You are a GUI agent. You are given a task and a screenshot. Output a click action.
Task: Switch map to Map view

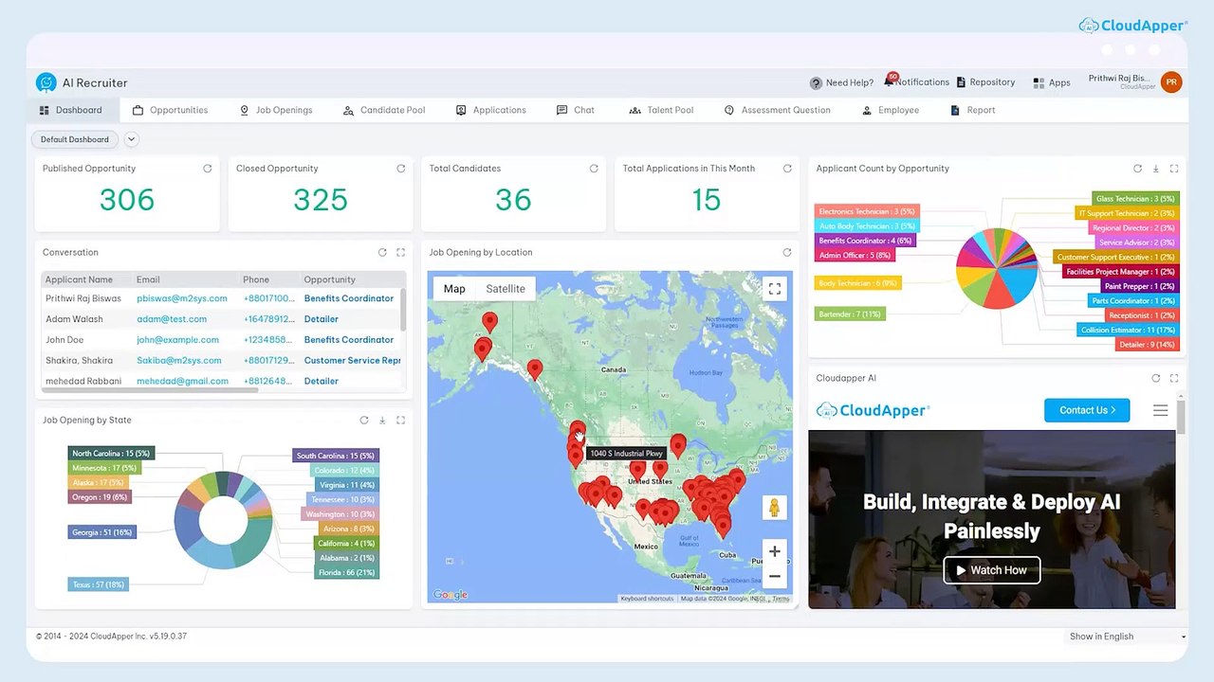click(x=454, y=289)
